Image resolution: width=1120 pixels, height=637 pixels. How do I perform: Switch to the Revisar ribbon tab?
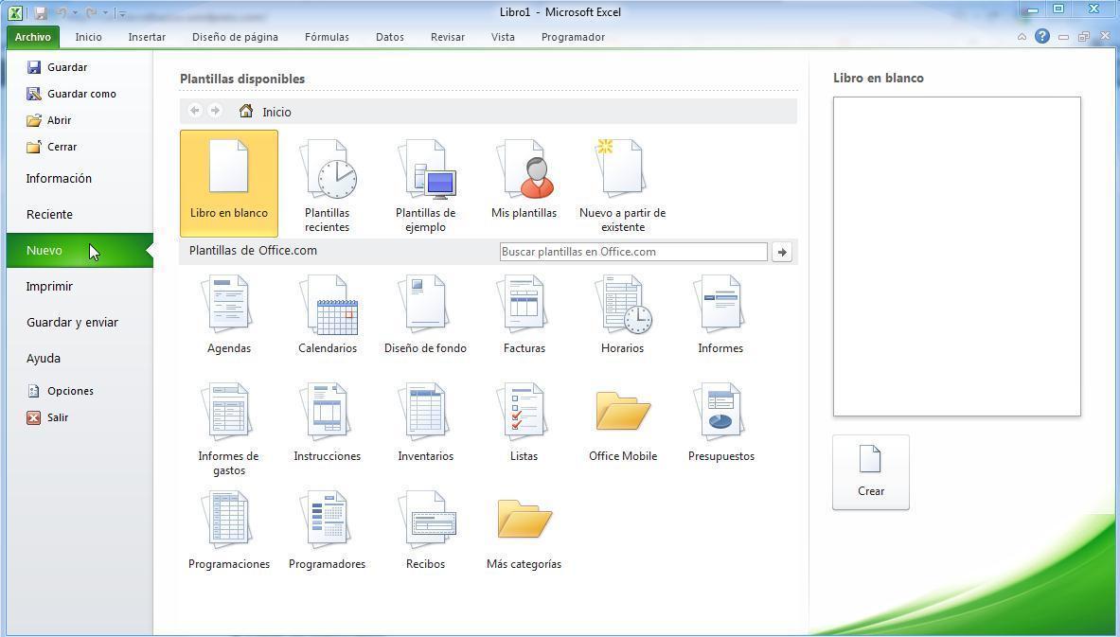447,37
